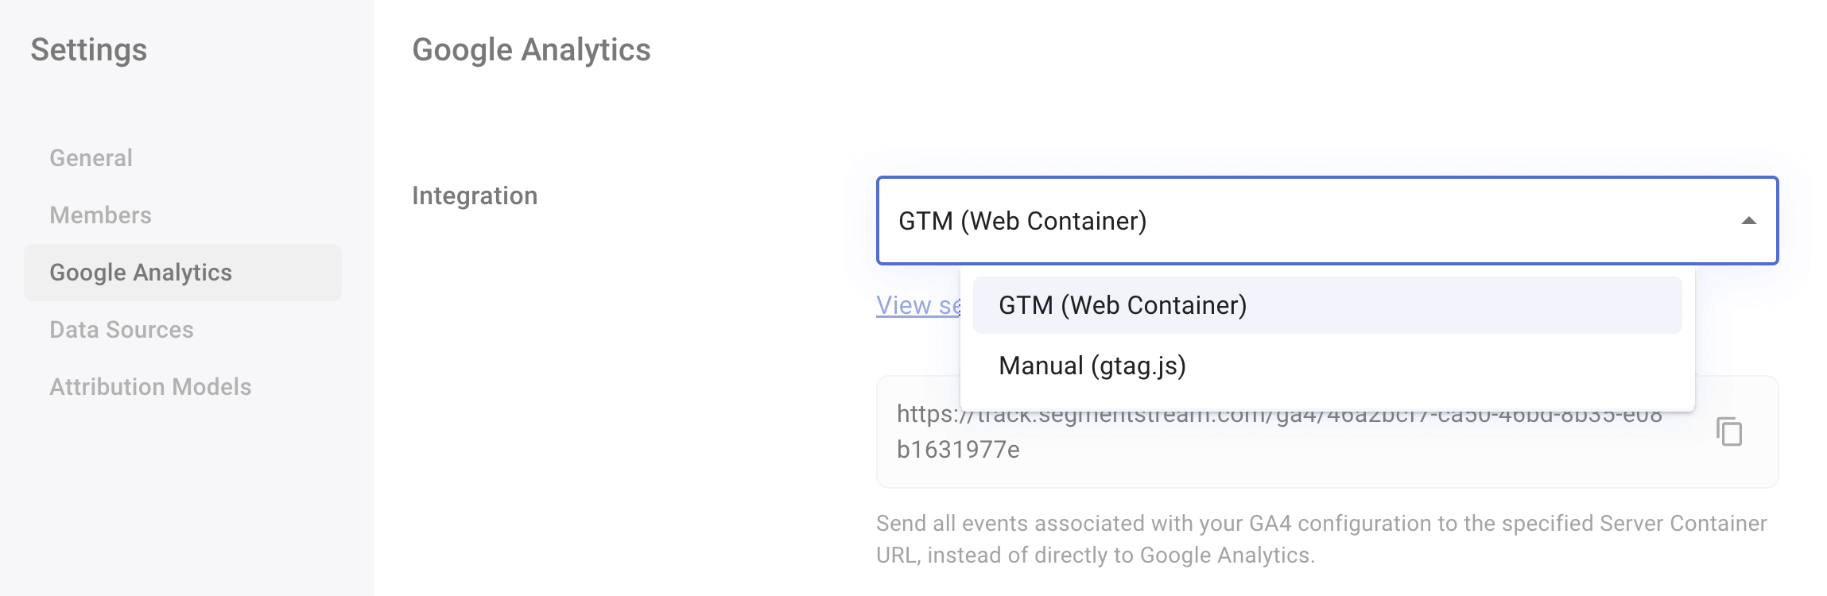Click the b1631977e line of the URL

(x=958, y=450)
